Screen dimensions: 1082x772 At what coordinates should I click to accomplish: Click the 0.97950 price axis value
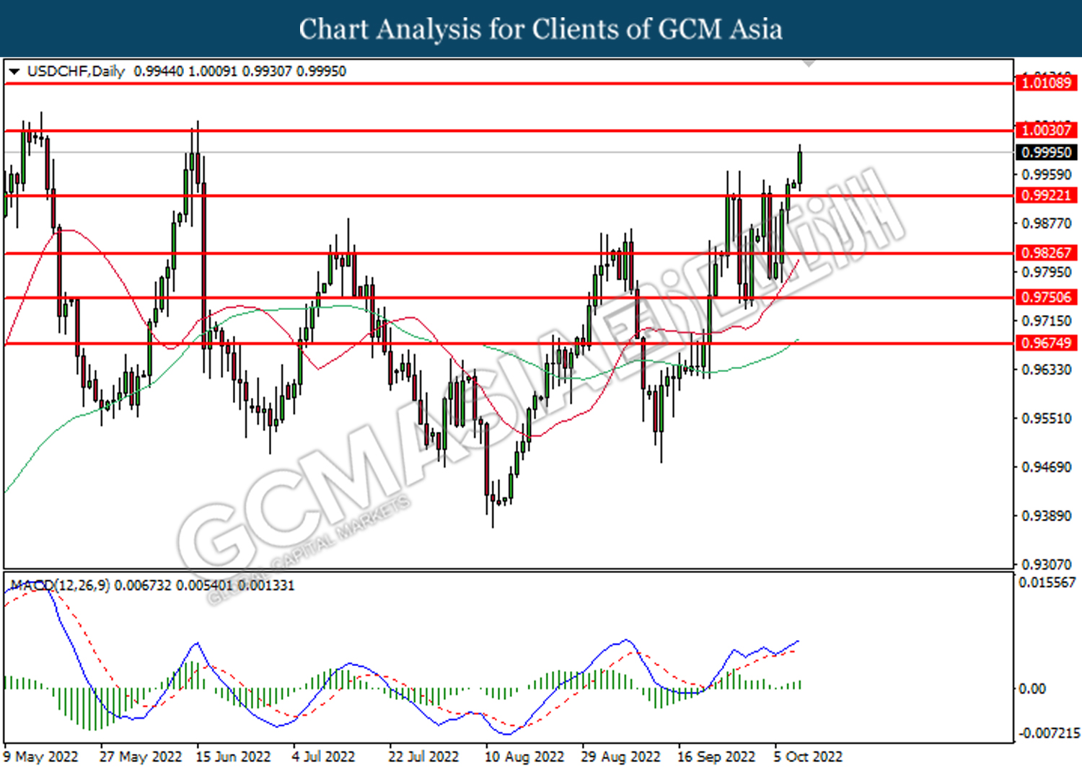click(x=1047, y=272)
